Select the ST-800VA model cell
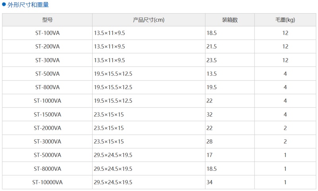The image size is (318, 191). pos(47,87)
